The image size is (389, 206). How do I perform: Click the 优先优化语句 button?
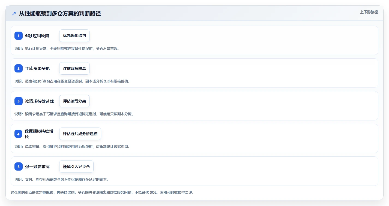point(74,36)
